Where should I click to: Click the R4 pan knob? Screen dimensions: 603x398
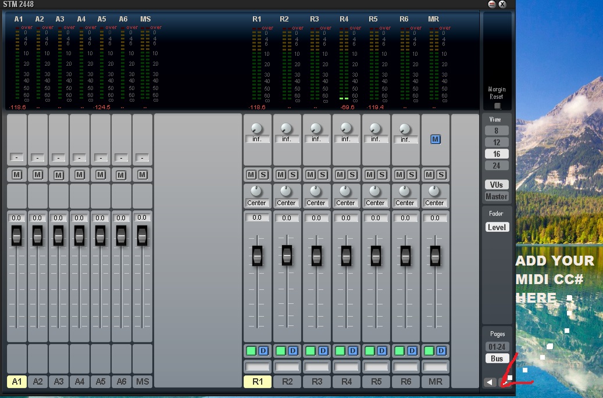(x=345, y=191)
